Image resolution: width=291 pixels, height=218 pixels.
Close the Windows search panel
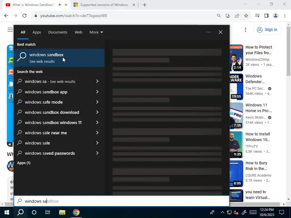point(221,32)
